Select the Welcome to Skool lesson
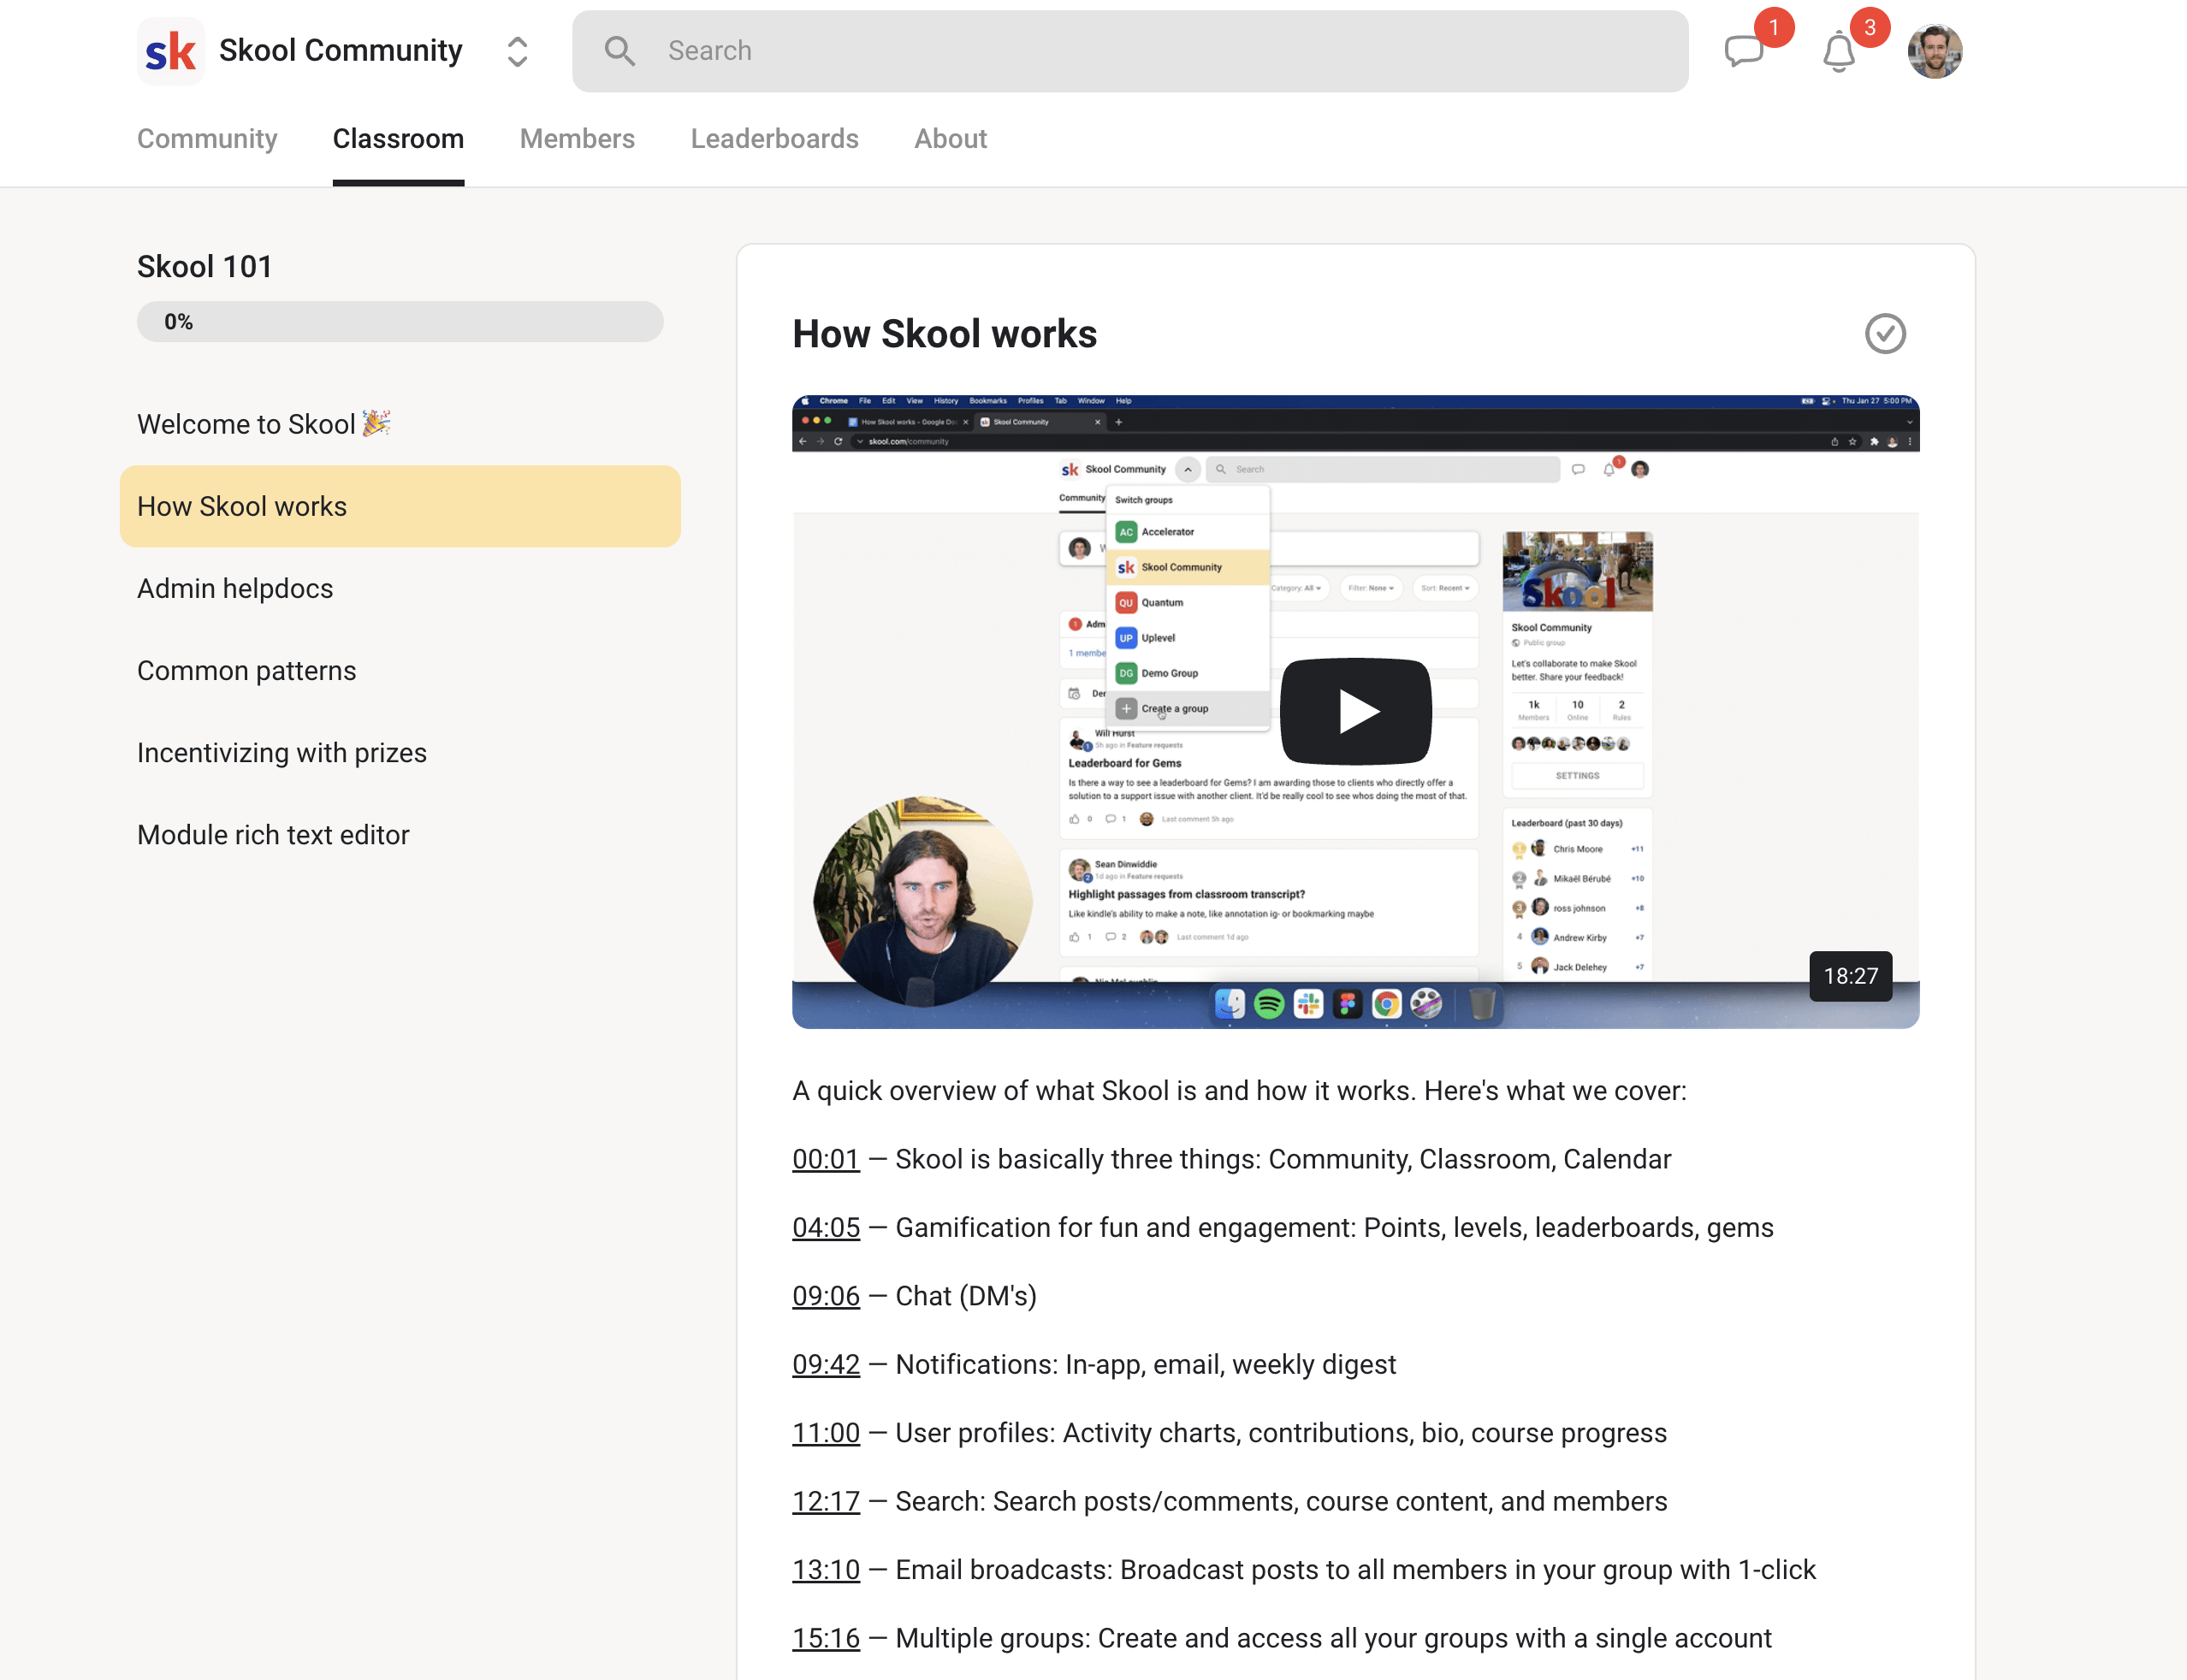Viewport: 2187px width, 1680px height. tap(264, 424)
